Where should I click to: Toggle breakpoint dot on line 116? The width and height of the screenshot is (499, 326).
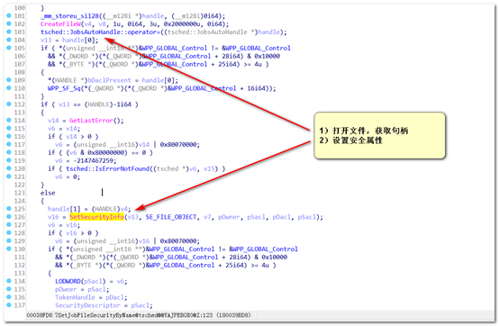click(9, 136)
